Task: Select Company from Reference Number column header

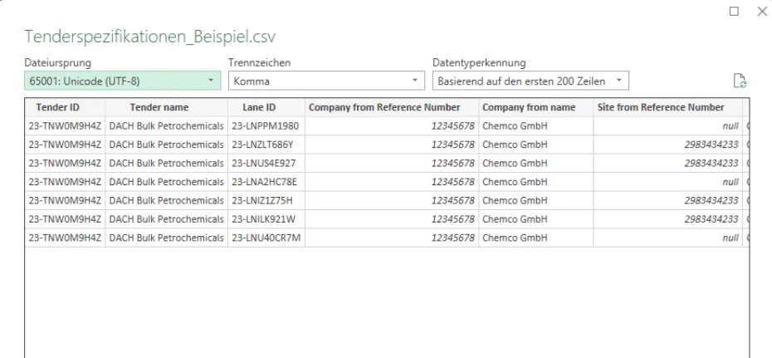Action: 392,107
